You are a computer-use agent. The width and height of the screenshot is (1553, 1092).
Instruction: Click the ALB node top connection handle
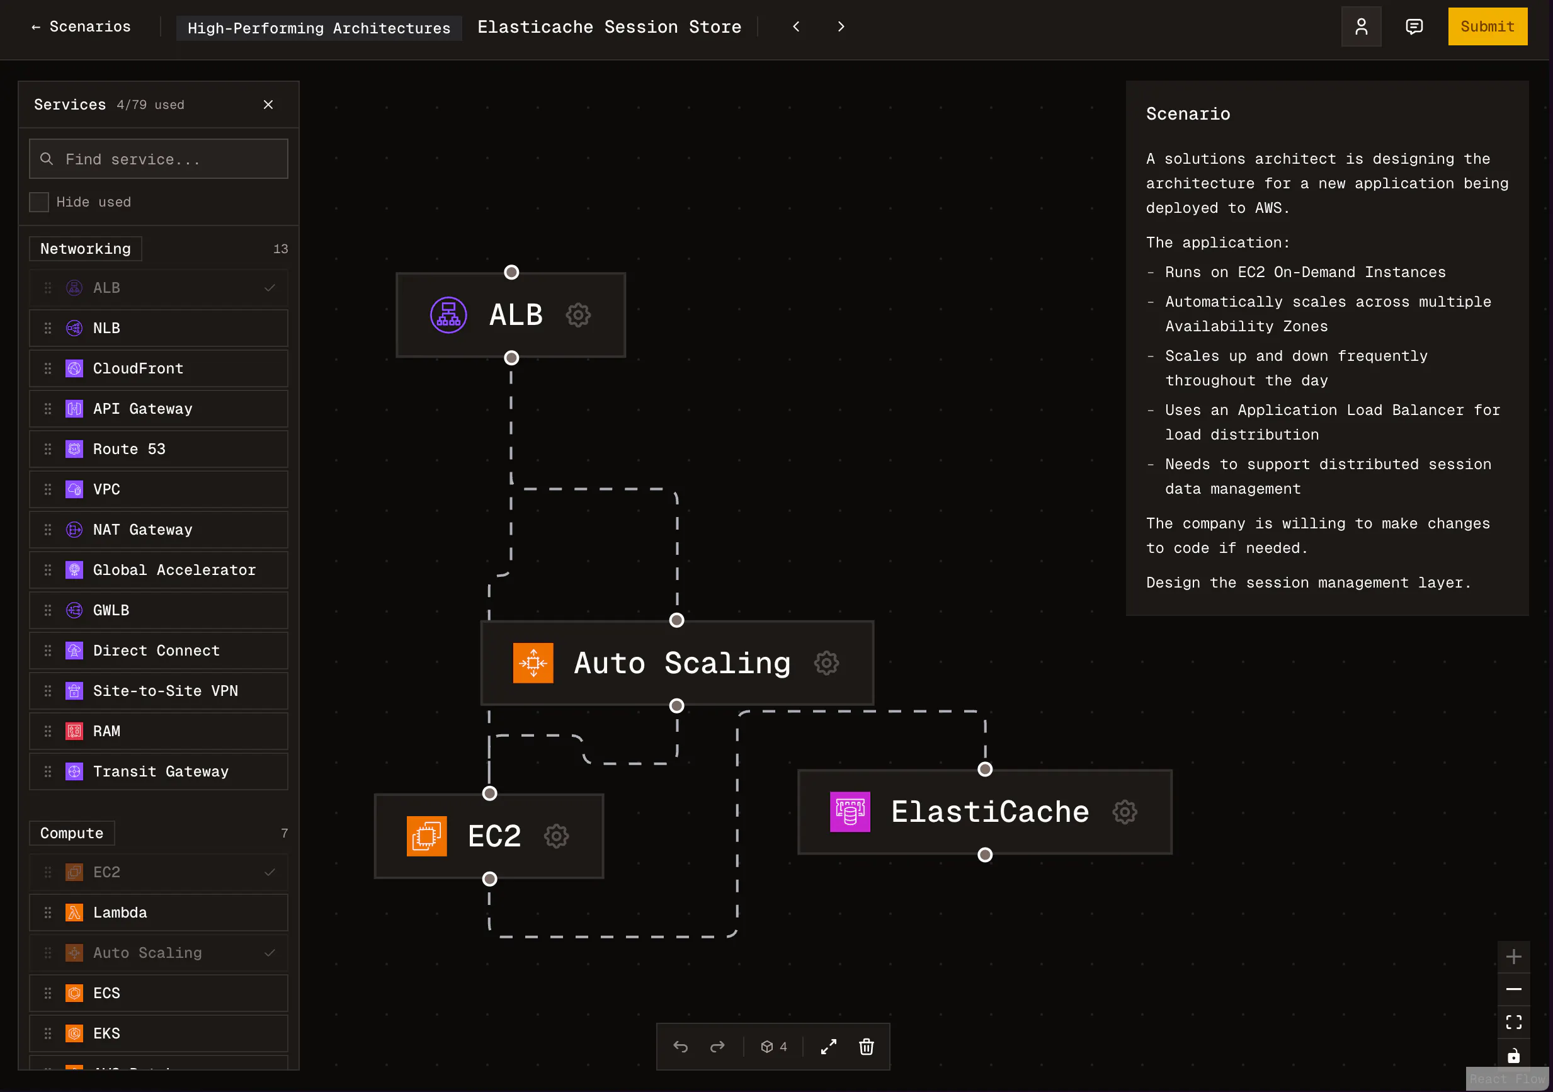[x=511, y=272]
